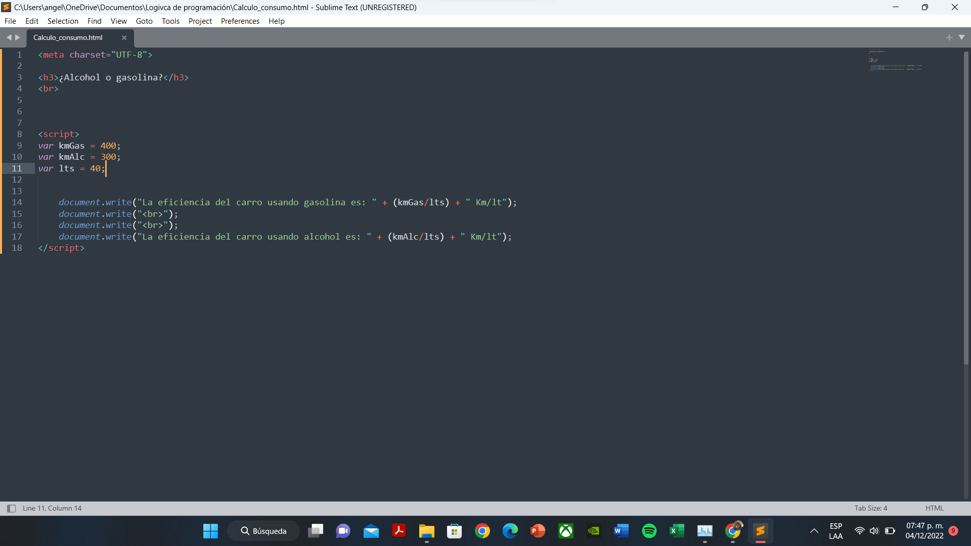Viewport: 971px width, 546px height.
Task: Open Task View from the taskbar
Action: click(316, 531)
